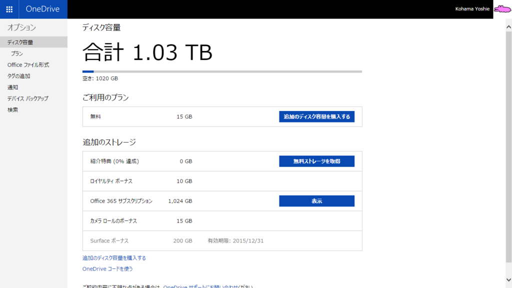
Task: Click 有効期限: 2015/12/31 text
Action: click(x=235, y=241)
